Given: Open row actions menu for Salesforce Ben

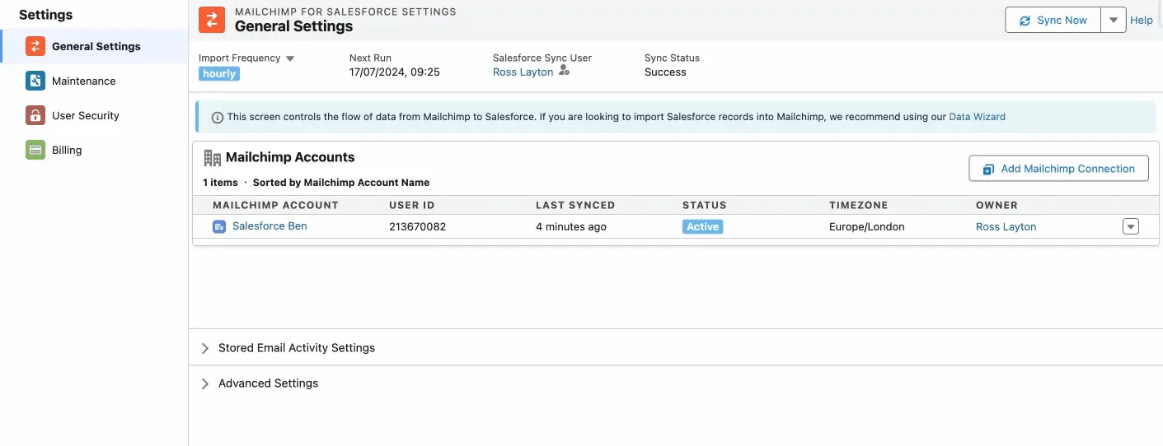Looking at the screenshot, I should pyautogui.click(x=1131, y=226).
